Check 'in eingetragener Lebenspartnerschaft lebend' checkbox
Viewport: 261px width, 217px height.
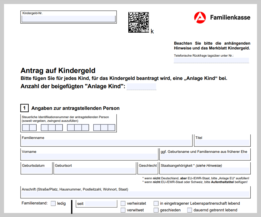pyautogui.click(x=156, y=203)
